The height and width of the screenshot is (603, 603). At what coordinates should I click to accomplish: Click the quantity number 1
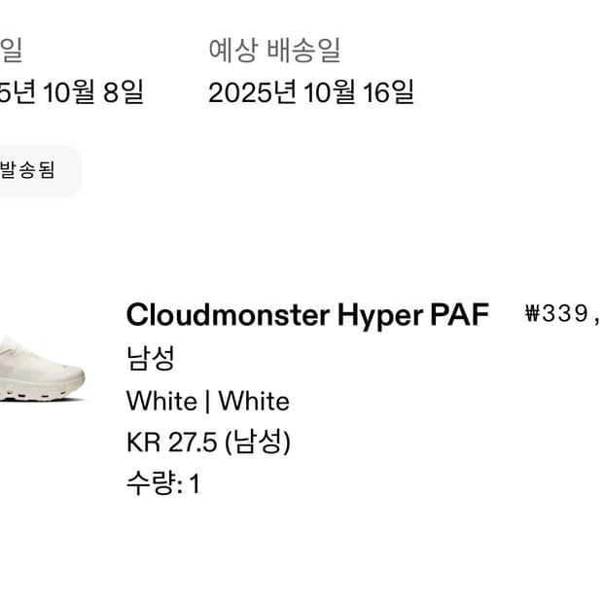(194, 483)
